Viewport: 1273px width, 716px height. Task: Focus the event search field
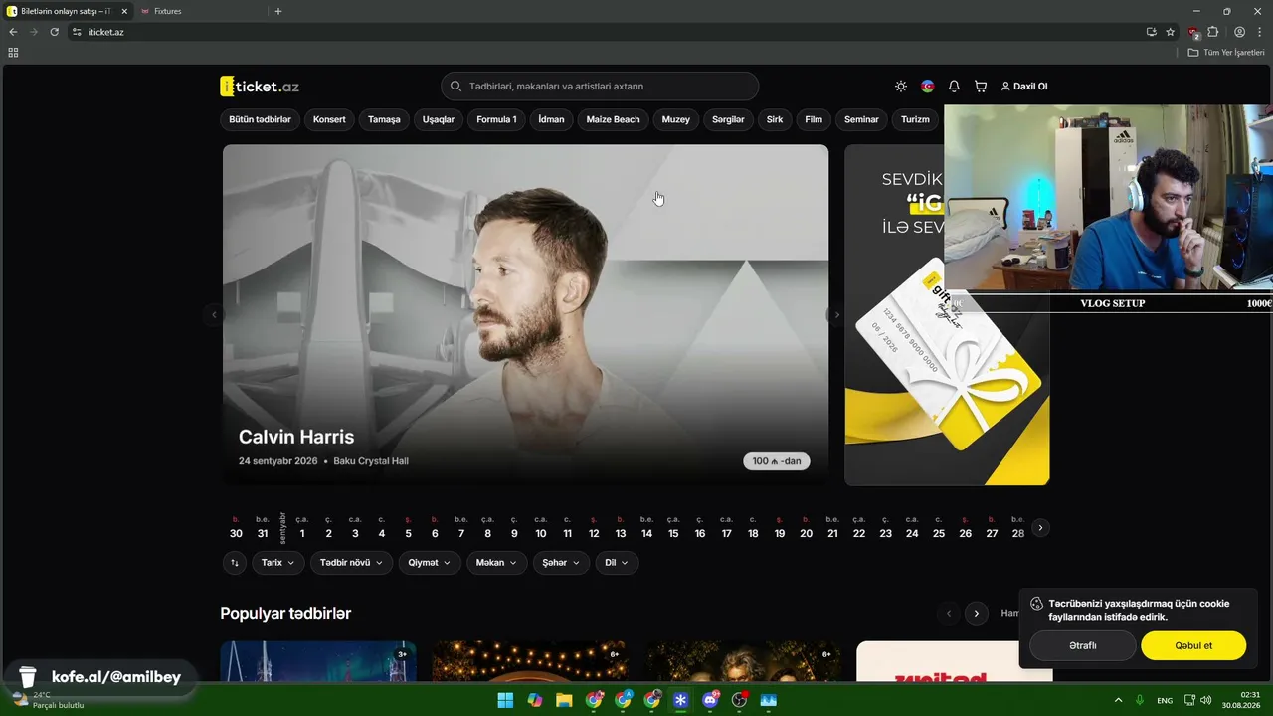tap(600, 87)
